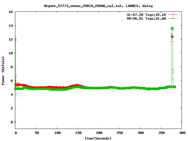Image resolution: width=188 pixels, height=141 pixels.
Task: Click the y-axis tick label 16
Action: pos(11,12)
